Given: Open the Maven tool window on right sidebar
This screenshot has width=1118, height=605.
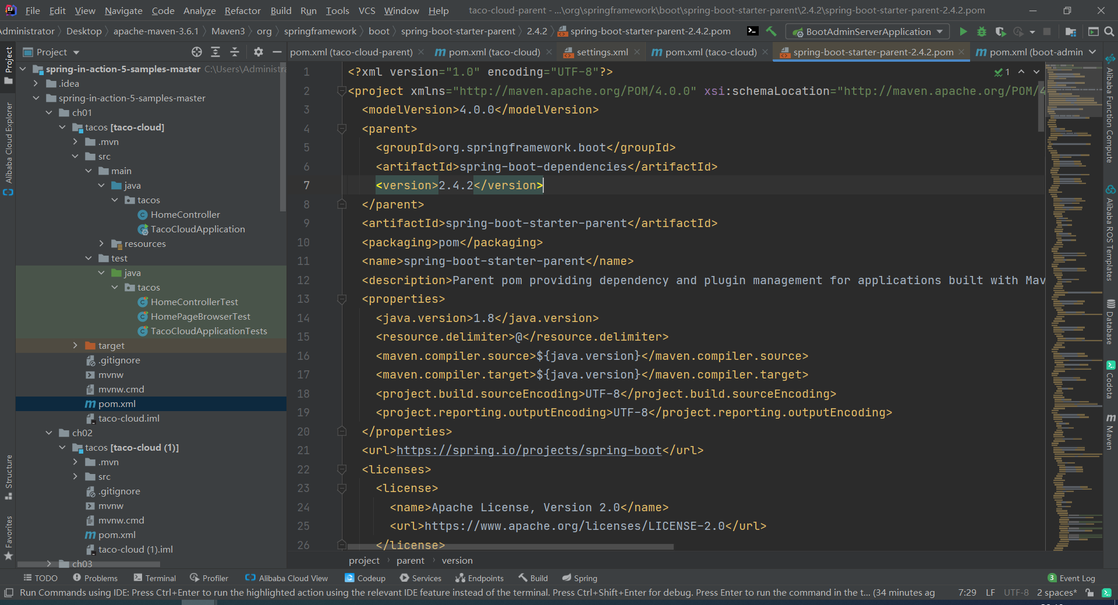Looking at the screenshot, I should tap(1110, 431).
